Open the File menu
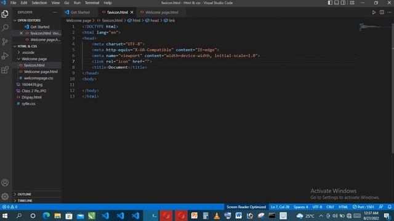Screen dimensions: 394x221 tap(13, 2)
